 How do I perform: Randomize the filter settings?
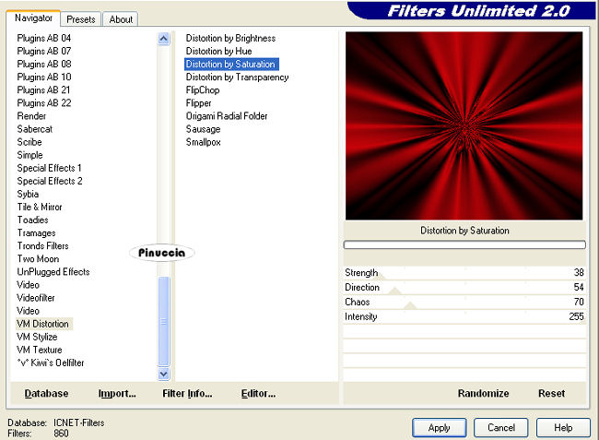coord(483,393)
